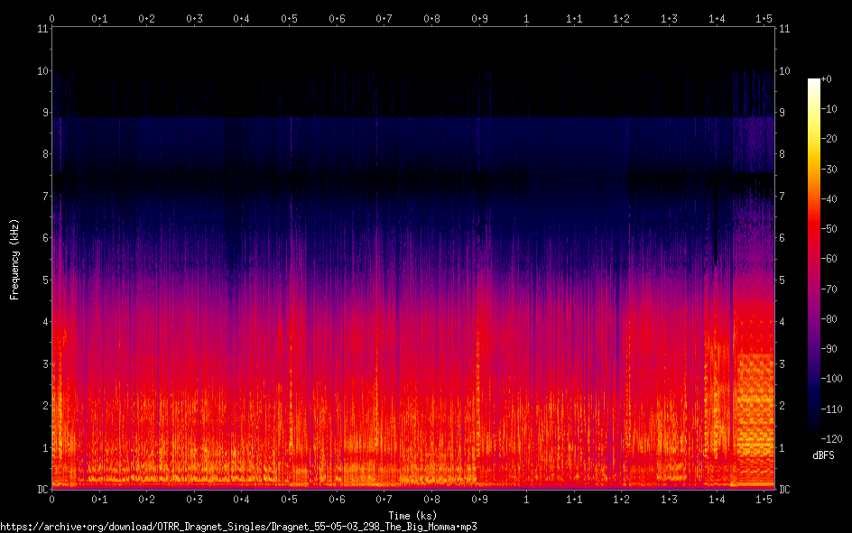
Task: Click the 0.1 tick on the top time axis
Action: click(99, 18)
